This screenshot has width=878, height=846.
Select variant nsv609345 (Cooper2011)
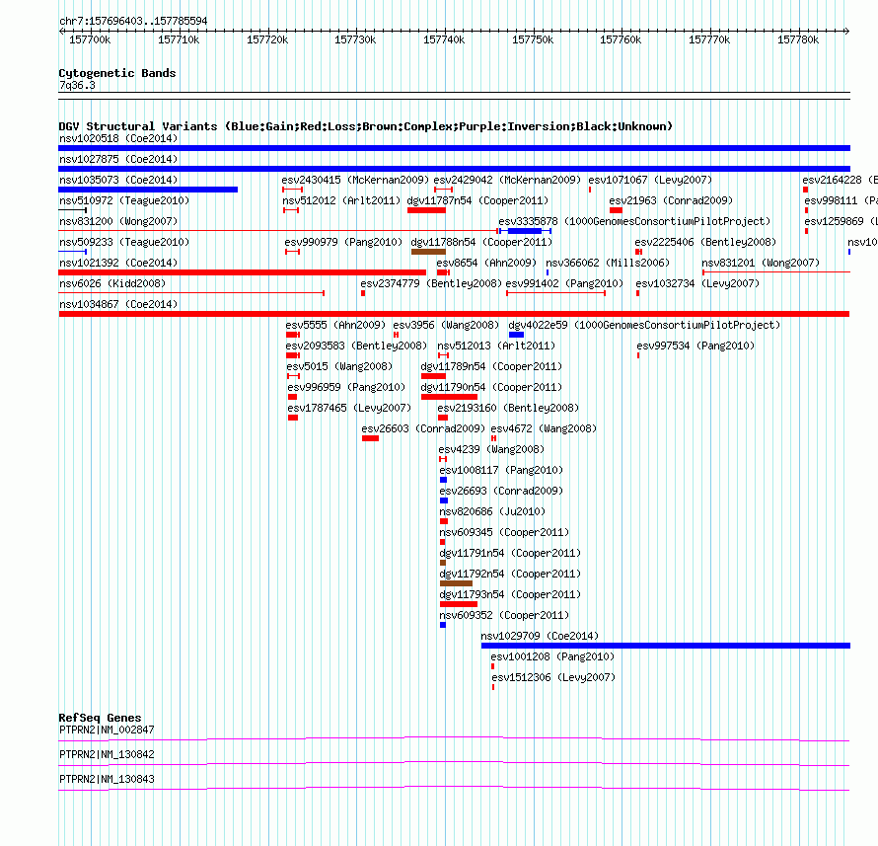coord(504,532)
